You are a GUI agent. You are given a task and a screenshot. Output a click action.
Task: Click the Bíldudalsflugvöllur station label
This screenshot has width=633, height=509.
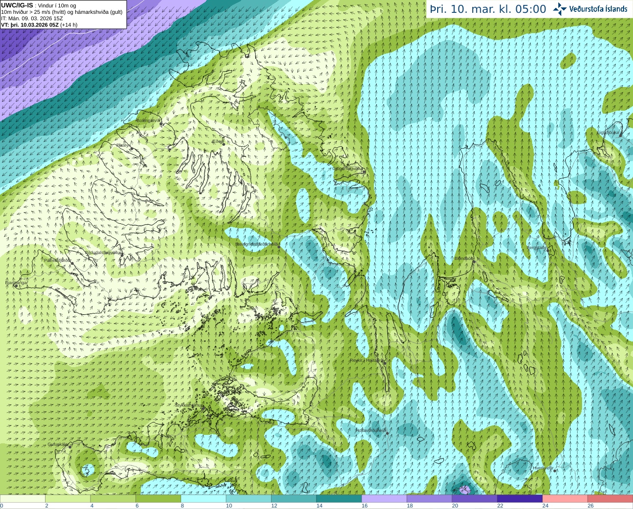click(103, 252)
